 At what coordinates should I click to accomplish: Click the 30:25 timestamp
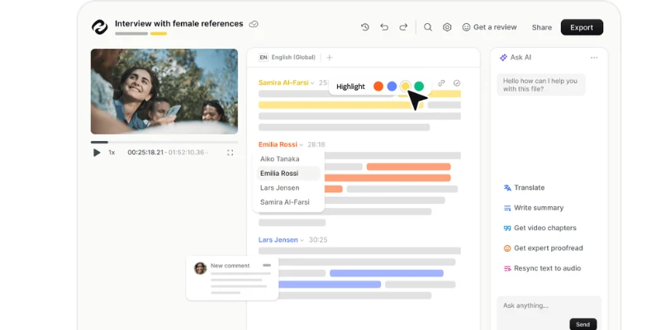click(x=318, y=239)
